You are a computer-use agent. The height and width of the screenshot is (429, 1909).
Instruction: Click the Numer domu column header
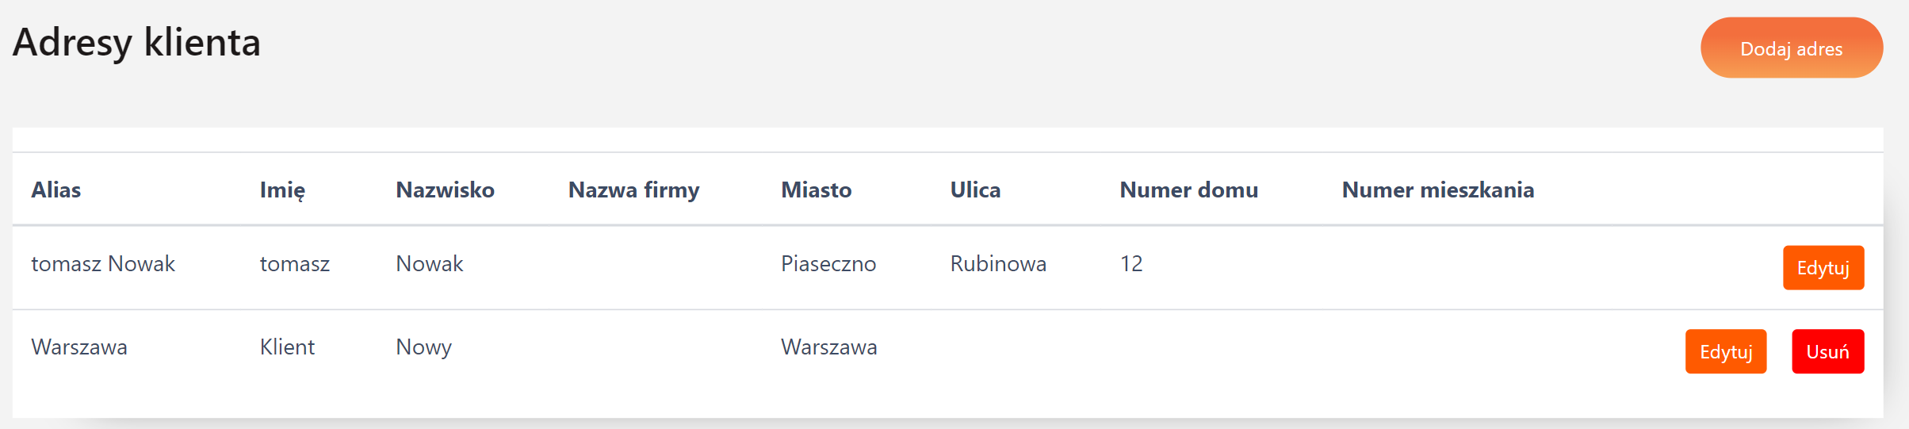[x=1188, y=190]
